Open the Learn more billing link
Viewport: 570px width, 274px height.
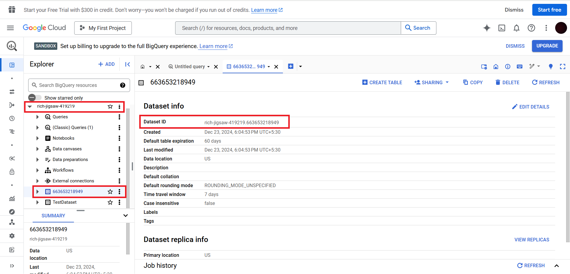(x=216, y=46)
